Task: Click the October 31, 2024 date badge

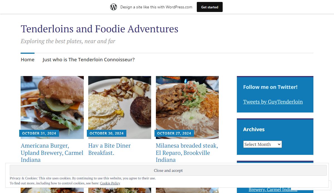Action: click(39, 133)
